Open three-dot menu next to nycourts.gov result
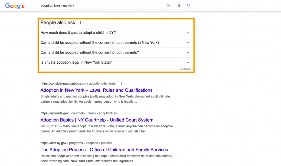The height and width of the screenshot is (166, 281). [125, 113]
